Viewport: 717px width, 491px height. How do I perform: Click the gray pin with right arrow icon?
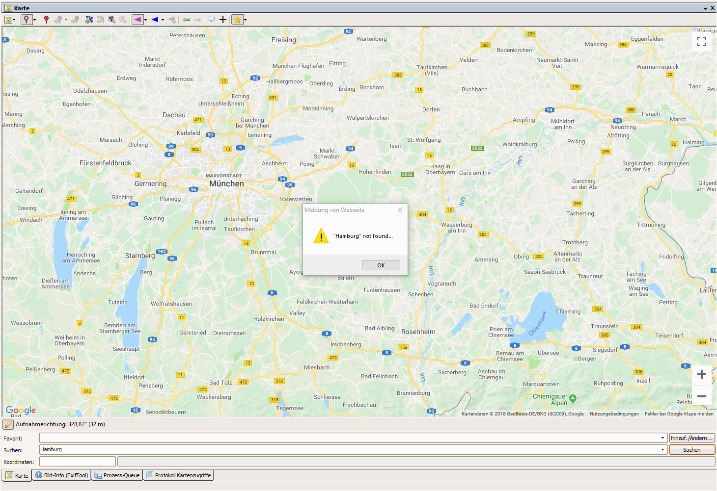click(x=75, y=20)
